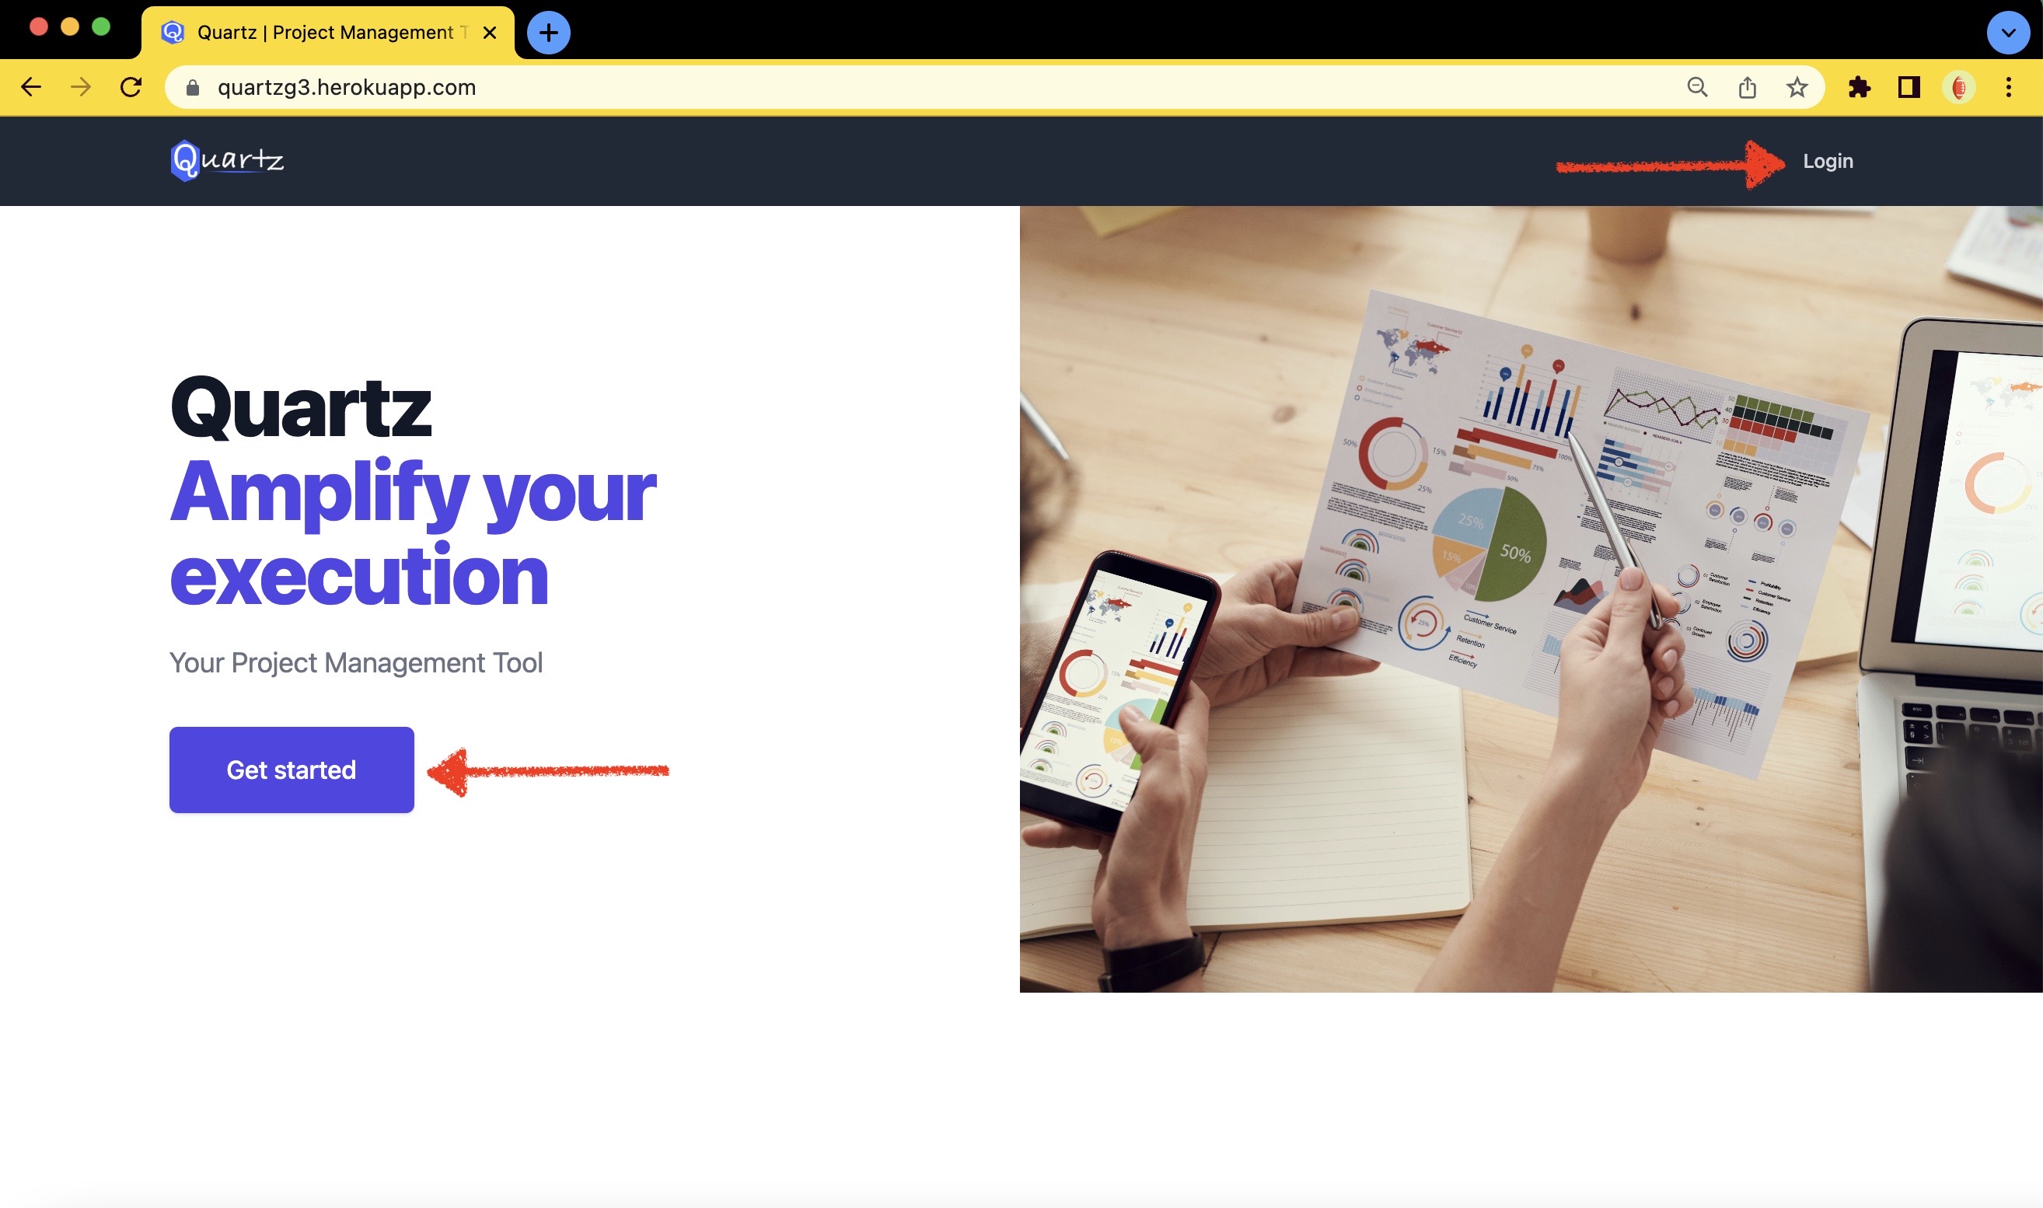Click the Quartz logo icon
The height and width of the screenshot is (1208, 2043).
[184, 159]
